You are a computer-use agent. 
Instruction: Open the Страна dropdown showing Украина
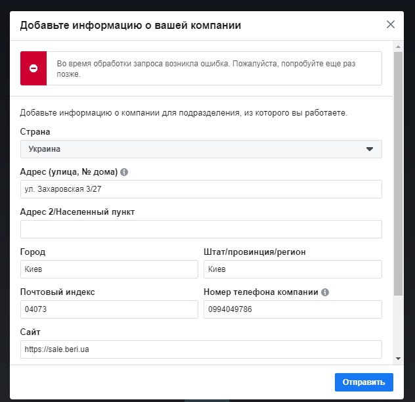(201, 149)
